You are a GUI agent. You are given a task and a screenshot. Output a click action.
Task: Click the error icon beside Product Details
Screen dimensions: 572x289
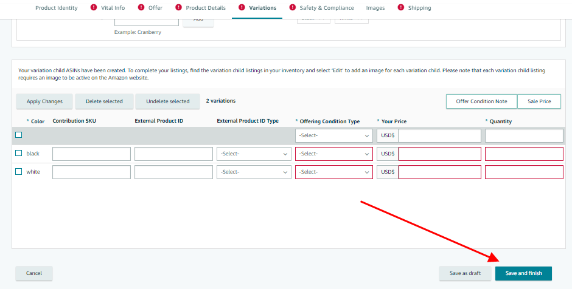coord(178,7)
